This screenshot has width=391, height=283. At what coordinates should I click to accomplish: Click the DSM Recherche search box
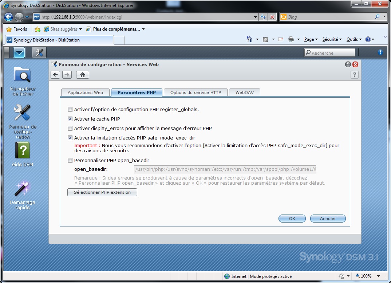(329, 53)
